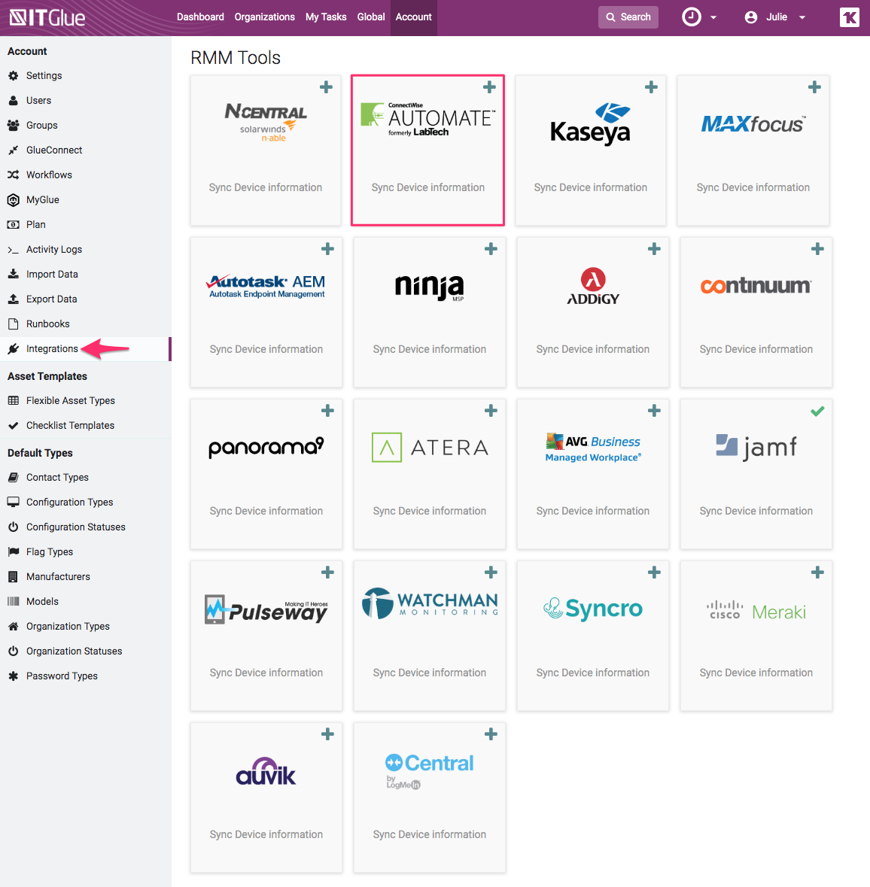Expand the clock dropdown arrow
Viewport: 870px width, 887px height.
pos(713,17)
